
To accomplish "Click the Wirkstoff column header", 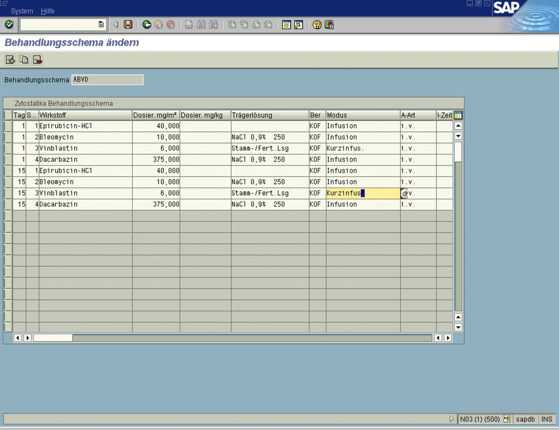I will (x=85, y=115).
